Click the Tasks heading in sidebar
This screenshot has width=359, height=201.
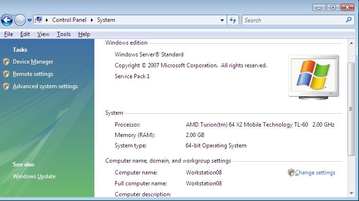coord(20,50)
